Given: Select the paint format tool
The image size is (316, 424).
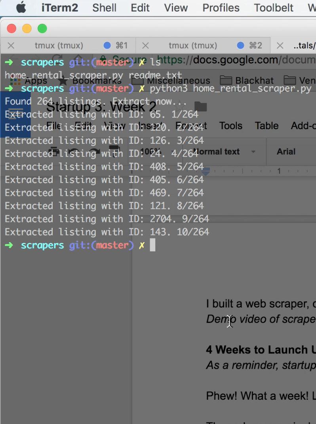Looking at the screenshot, I should tap(114, 151).
